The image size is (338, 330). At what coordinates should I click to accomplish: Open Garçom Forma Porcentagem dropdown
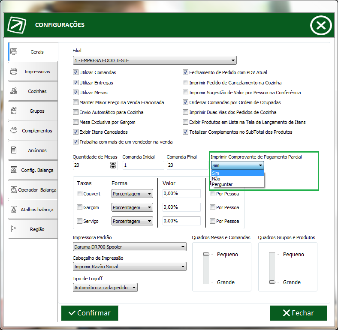coord(132,207)
